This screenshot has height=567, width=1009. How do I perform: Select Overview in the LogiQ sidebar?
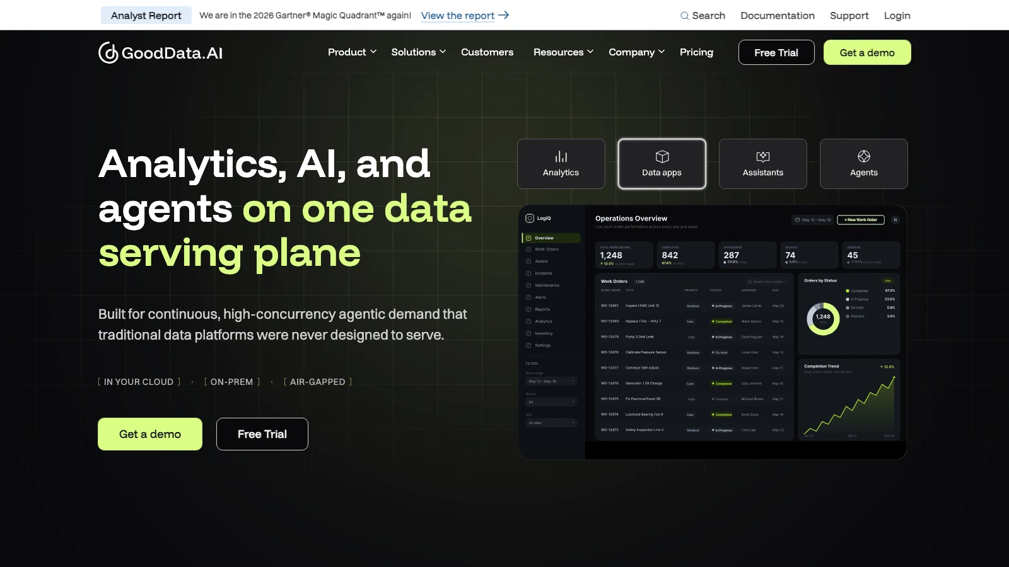[x=551, y=238]
